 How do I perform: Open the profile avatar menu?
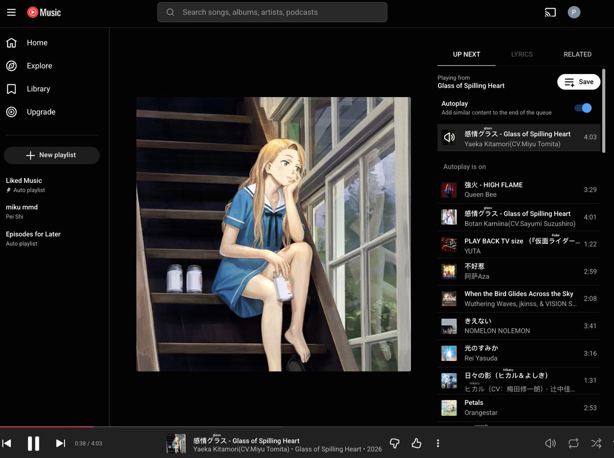click(574, 12)
